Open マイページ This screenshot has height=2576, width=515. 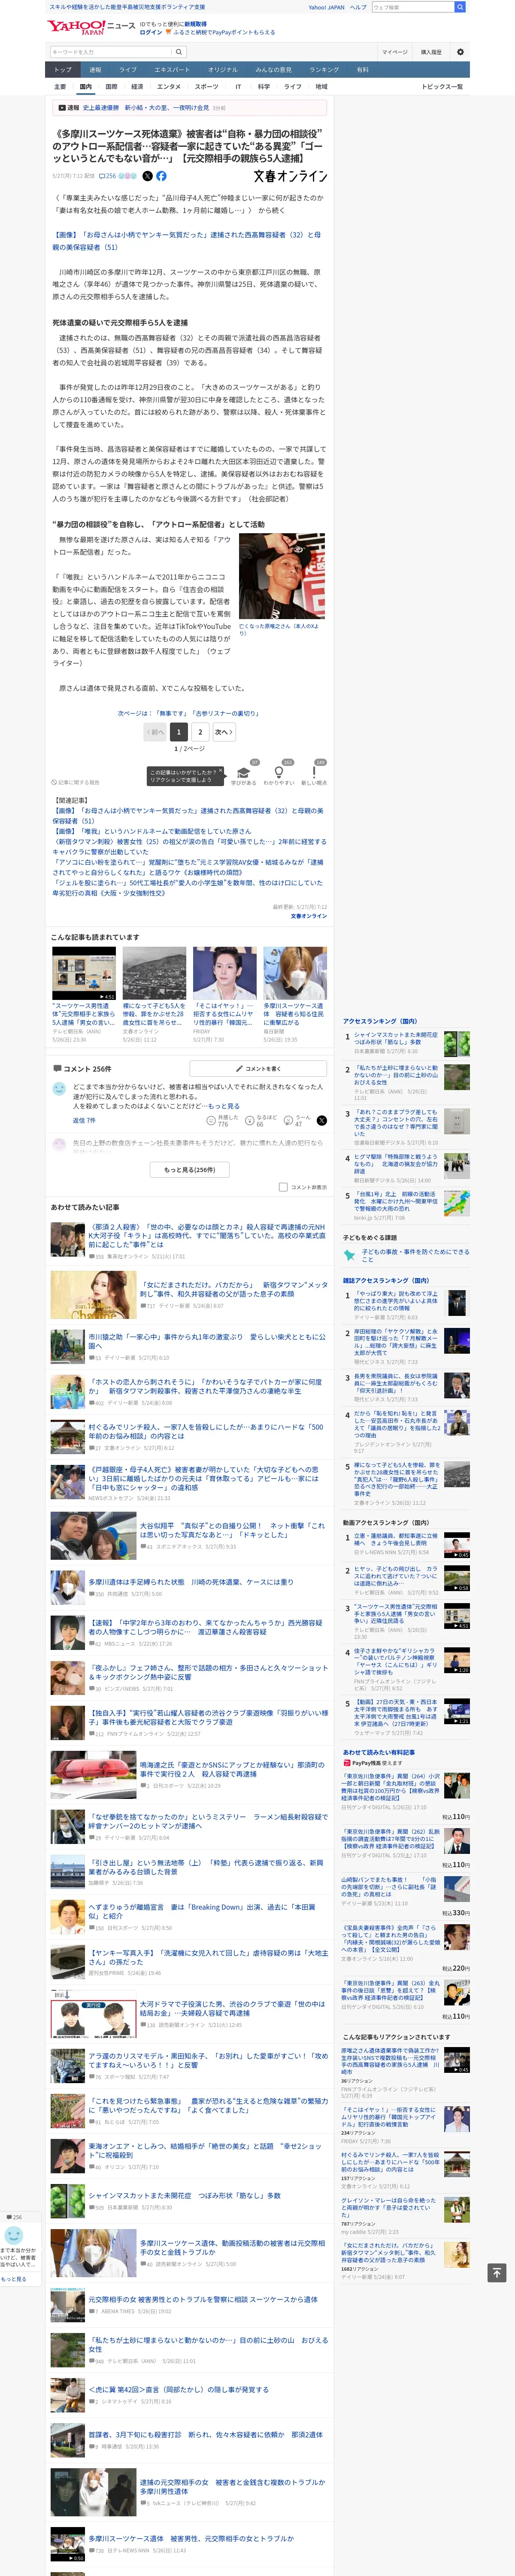pos(394,52)
